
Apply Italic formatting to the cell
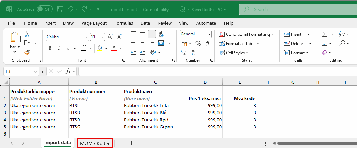click(x=59, y=48)
